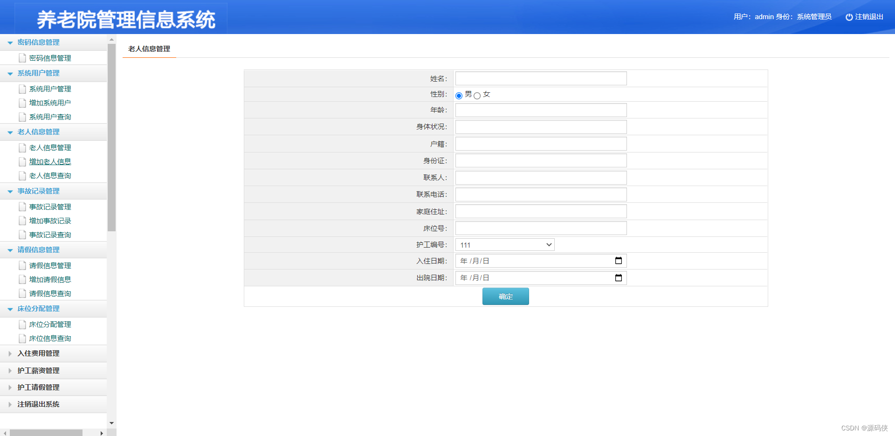This screenshot has height=436, width=895.
Task: Open 增加请假信息 menu item
Action: tap(50, 279)
